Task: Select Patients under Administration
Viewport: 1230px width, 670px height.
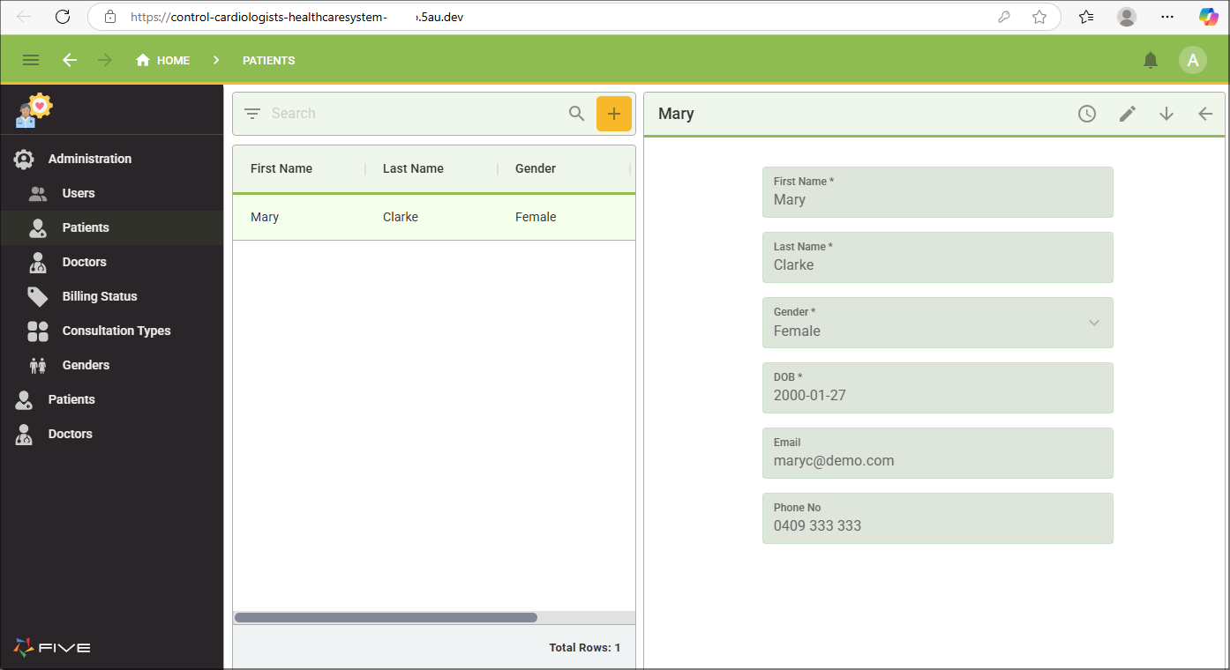Action: [111, 227]
